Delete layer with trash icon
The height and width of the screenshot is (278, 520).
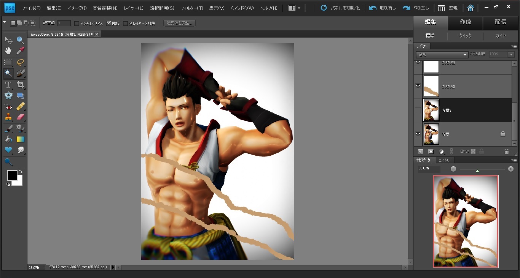click(506, 151)
